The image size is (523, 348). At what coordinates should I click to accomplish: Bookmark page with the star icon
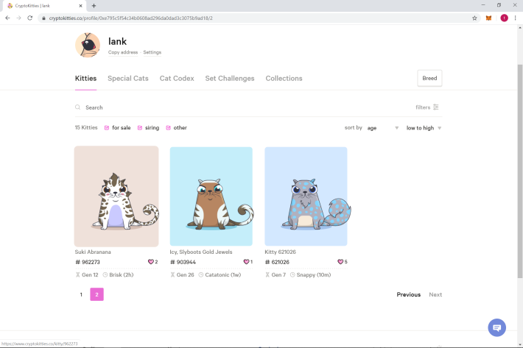click(474, 18)
